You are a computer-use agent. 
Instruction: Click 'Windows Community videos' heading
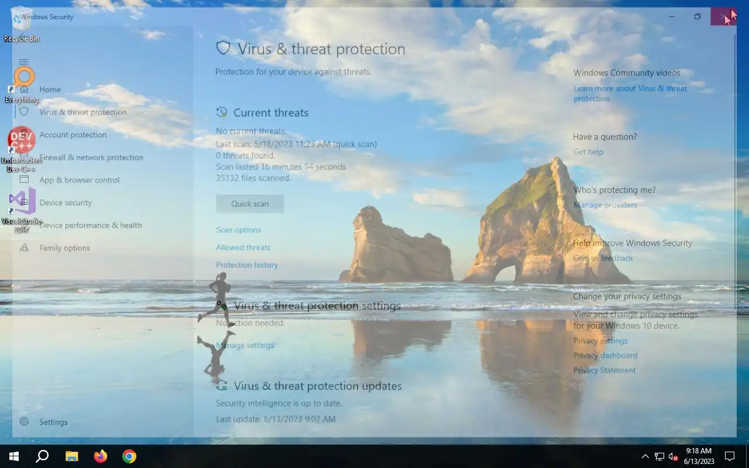tap(627, 73)
